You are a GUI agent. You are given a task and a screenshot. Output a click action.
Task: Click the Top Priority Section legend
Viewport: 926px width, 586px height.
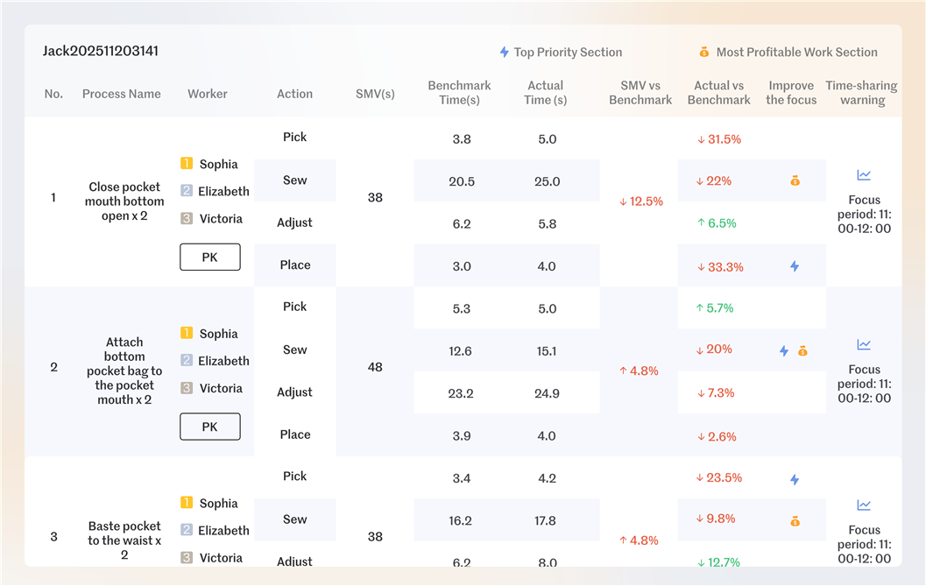561,53
